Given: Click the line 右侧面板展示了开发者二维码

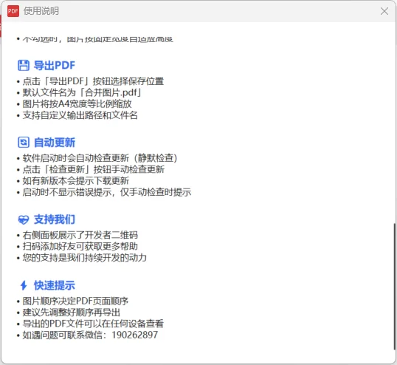Looking at the screenshot, I should (80, 235).
